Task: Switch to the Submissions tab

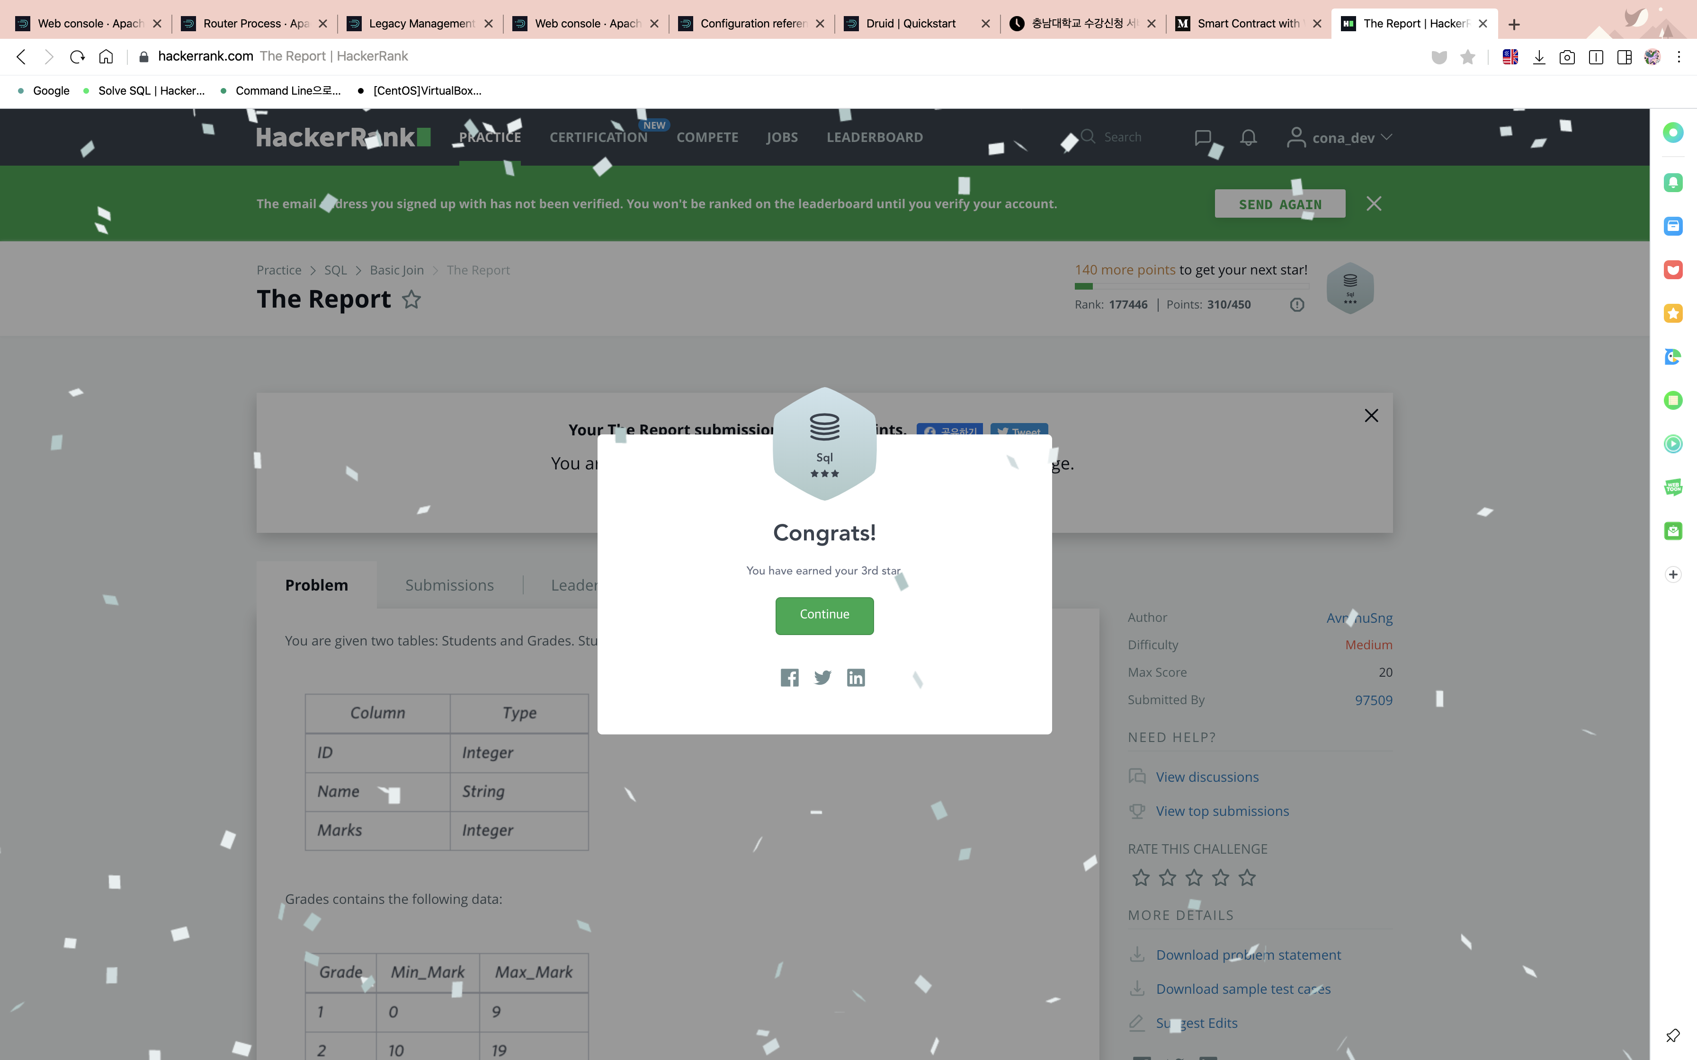Action: [449, 585]
